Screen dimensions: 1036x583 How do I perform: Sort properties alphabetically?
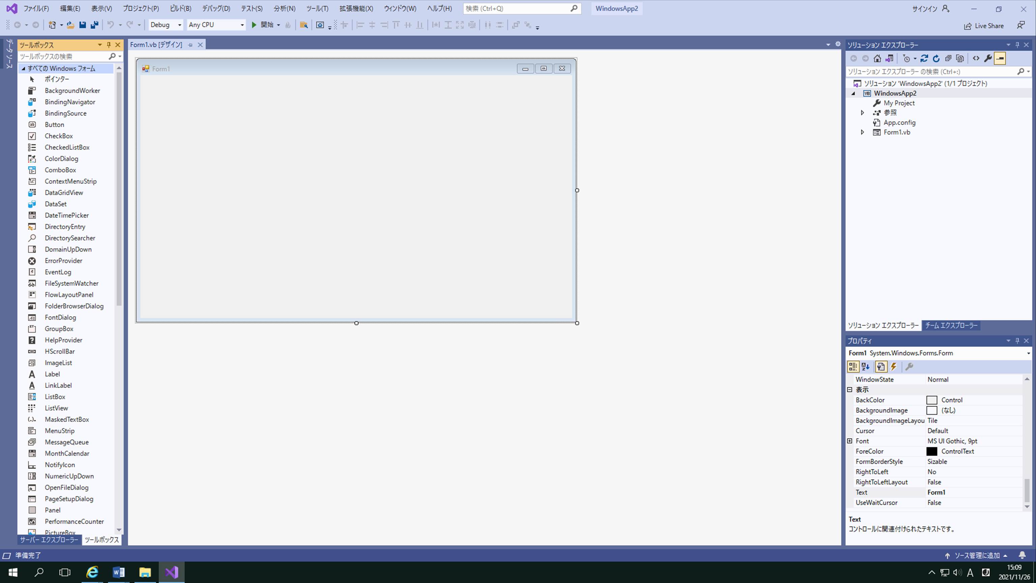865,366
